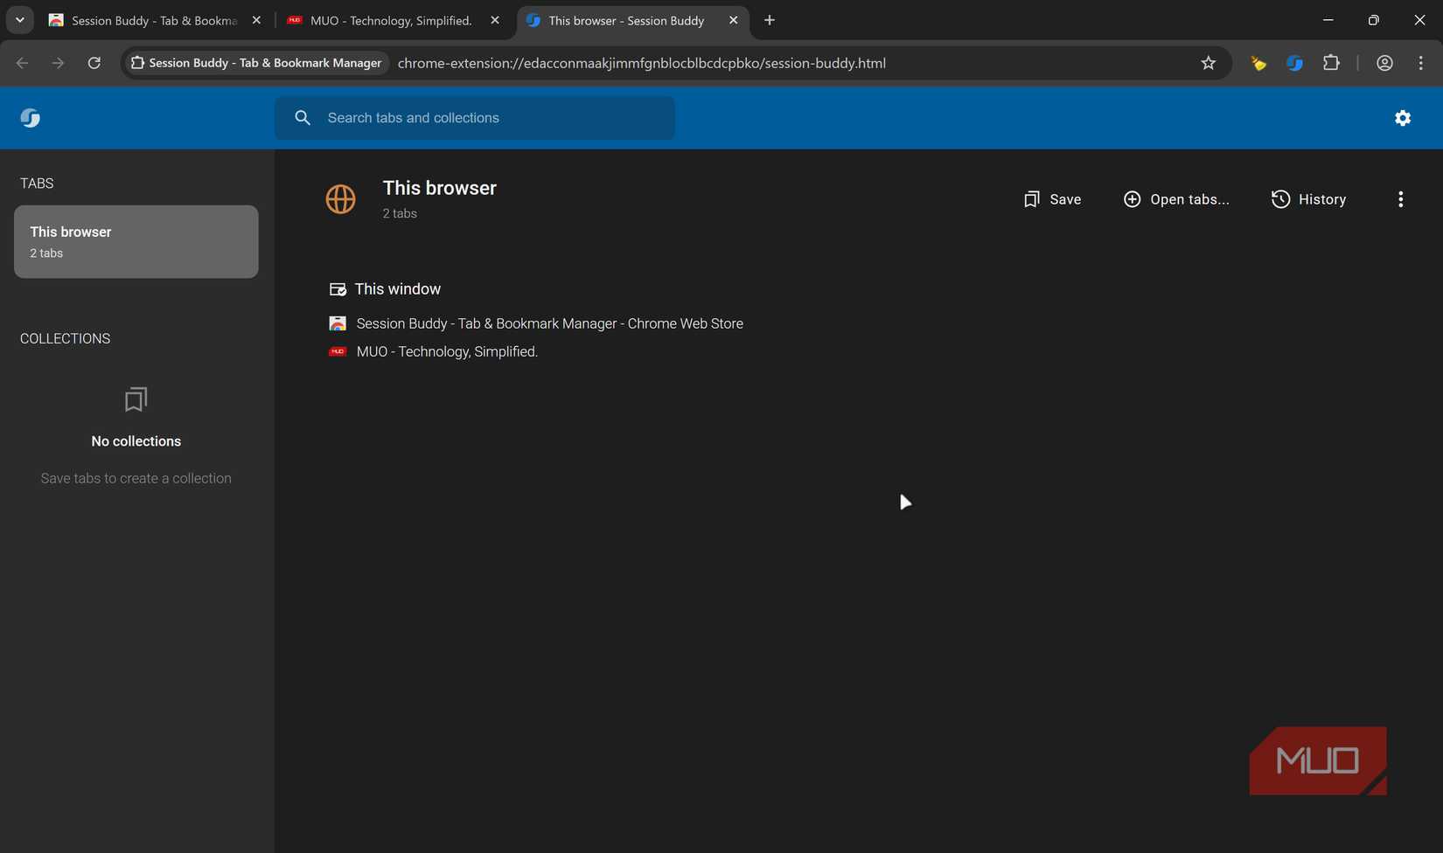This screenshot has width=1443, height=853.
Task: Open the Chrome extensions puzzle icon
Action: (1331, 63)
